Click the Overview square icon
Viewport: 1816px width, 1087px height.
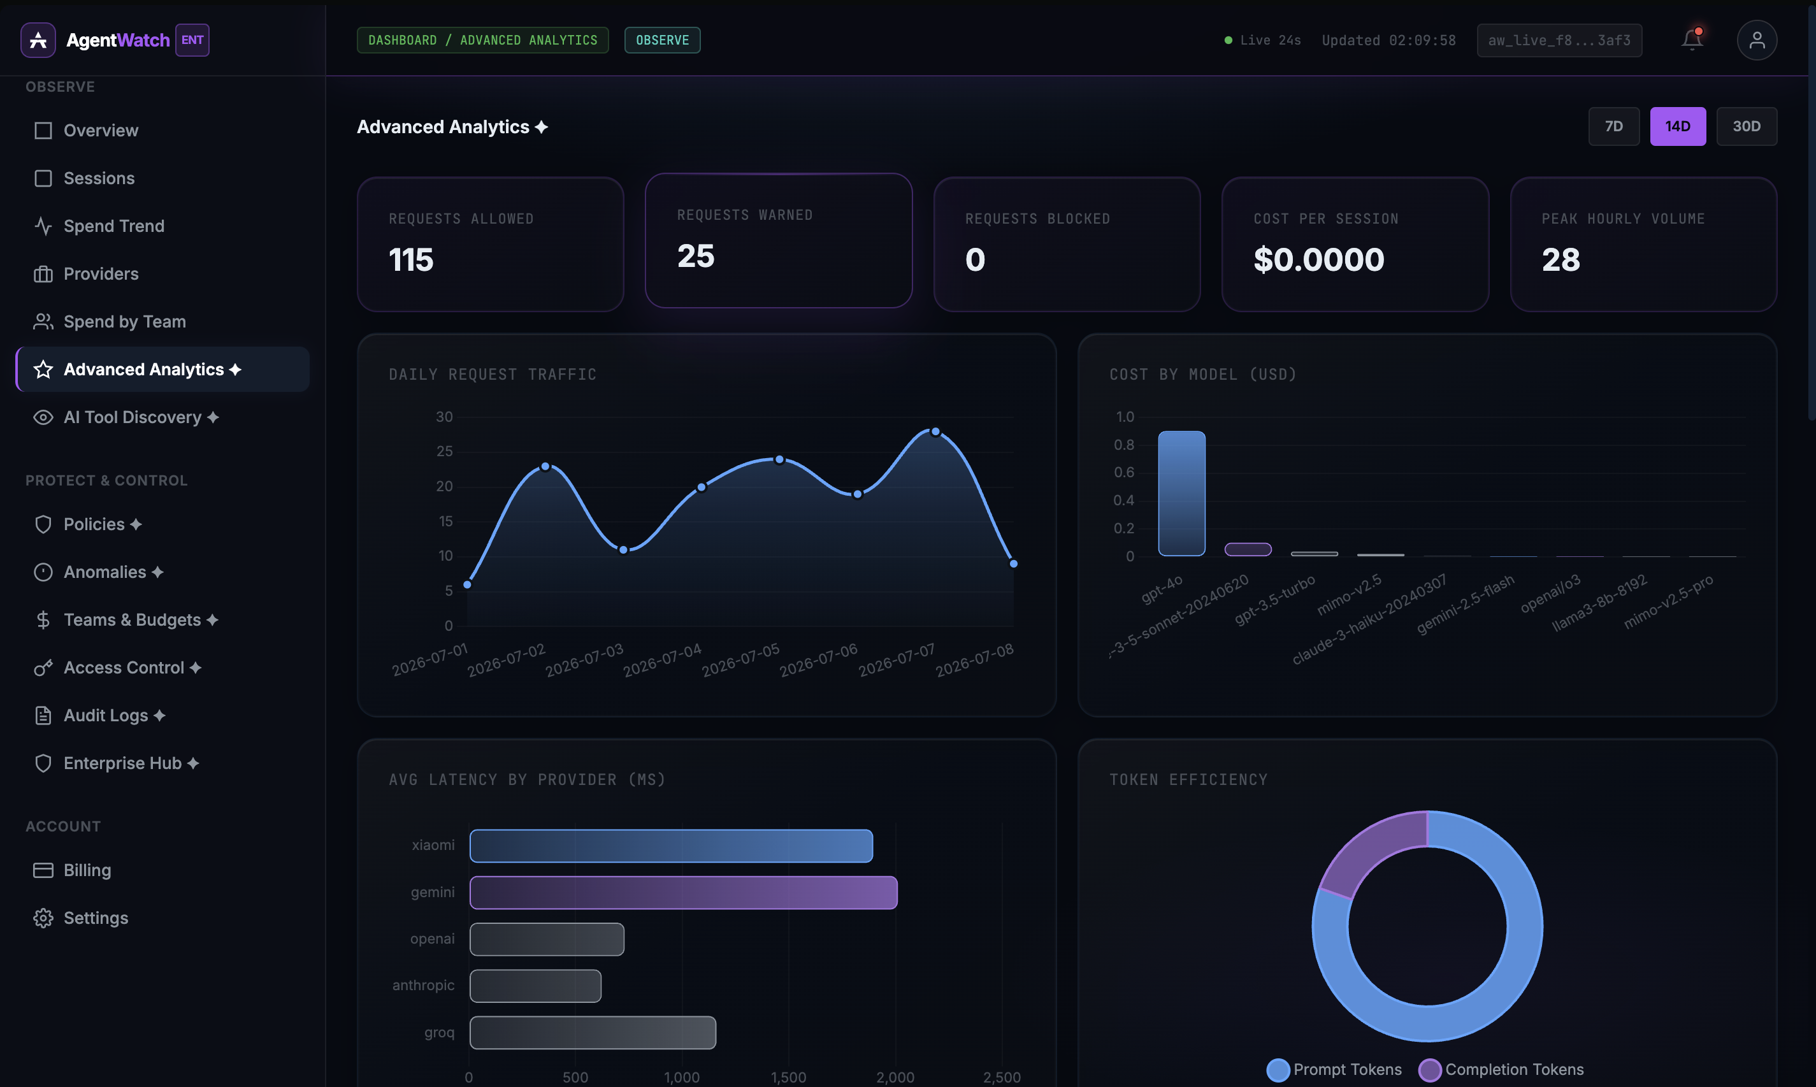pyautogui.click(x=43, y=131)
